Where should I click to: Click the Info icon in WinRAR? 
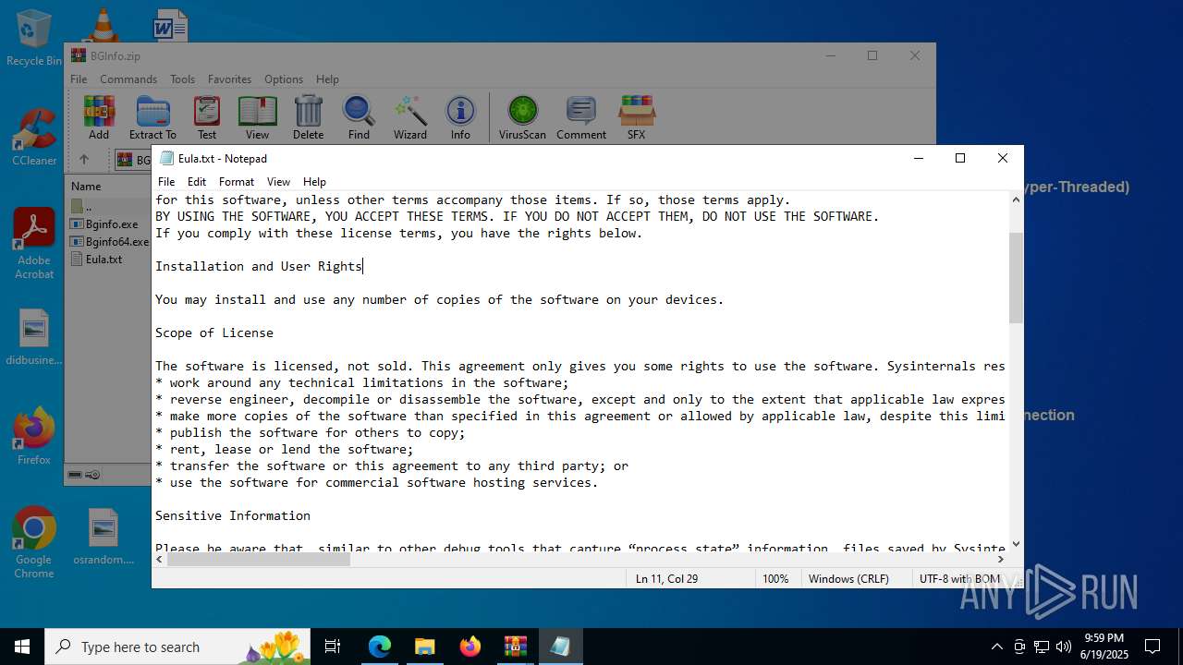coord(460,117)
